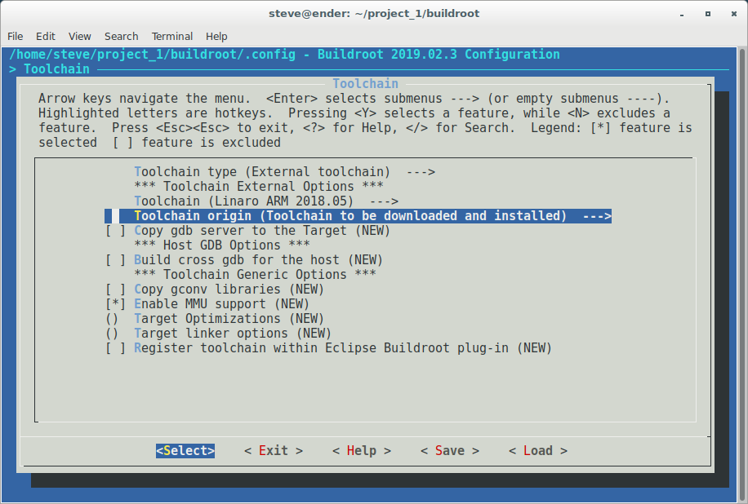Open the Help menu of the terminal
This screenshot has height=504, width=748.
pos(216,36)
